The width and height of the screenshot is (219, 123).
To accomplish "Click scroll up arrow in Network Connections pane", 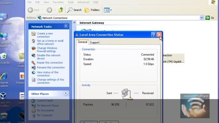I will pos(74,23).
